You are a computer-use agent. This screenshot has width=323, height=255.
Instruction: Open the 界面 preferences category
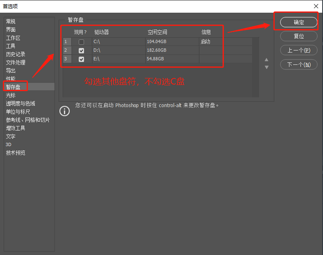[11, 30]
